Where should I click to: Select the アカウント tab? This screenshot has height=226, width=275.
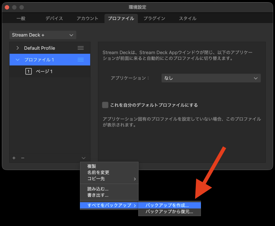pyautogui.click(x=87, y=18)
